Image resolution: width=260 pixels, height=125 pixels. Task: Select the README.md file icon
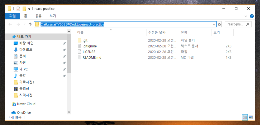[x=80, y=58]
